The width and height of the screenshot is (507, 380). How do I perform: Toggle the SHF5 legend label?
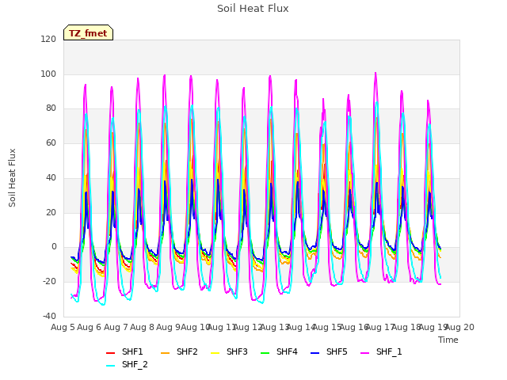tap(337, 351)
